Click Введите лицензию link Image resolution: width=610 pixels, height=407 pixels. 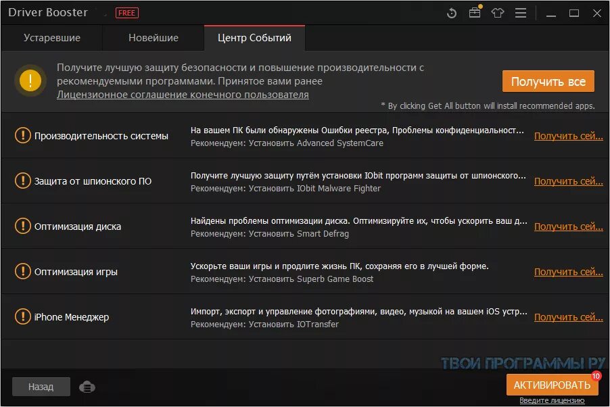(552, 400)
